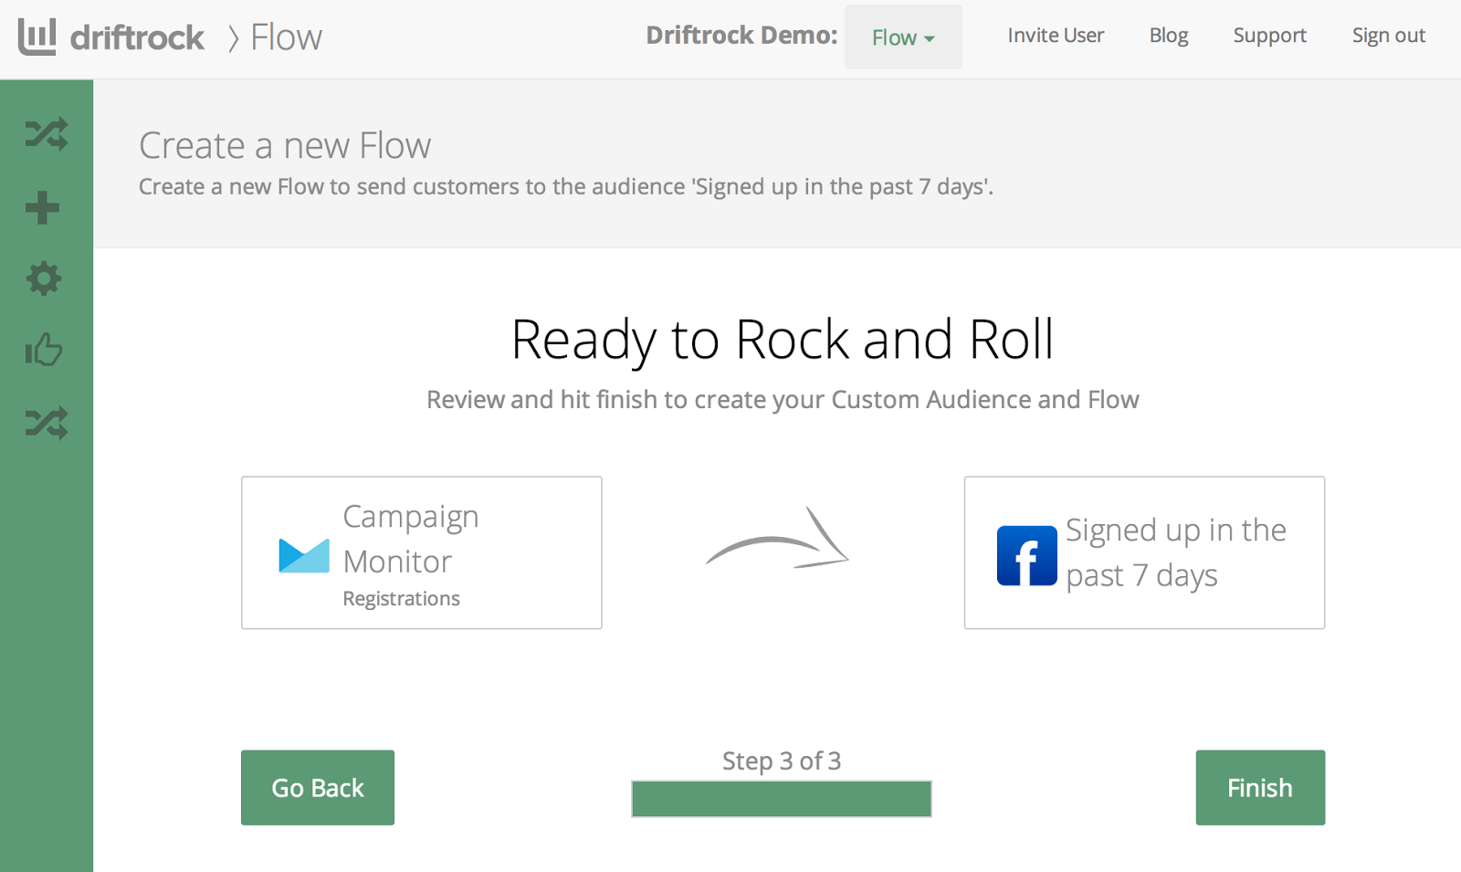
Task: Click the Facebook logo icon
Action: [1026, 555]
